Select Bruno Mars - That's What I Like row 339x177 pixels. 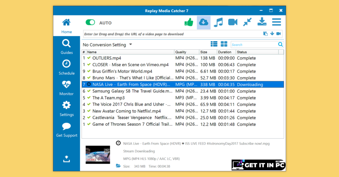tap(183, 78)
